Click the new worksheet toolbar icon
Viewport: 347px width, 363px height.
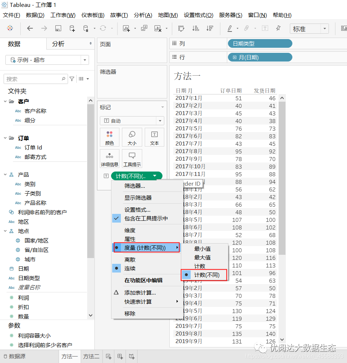click(x=126, y=29)
